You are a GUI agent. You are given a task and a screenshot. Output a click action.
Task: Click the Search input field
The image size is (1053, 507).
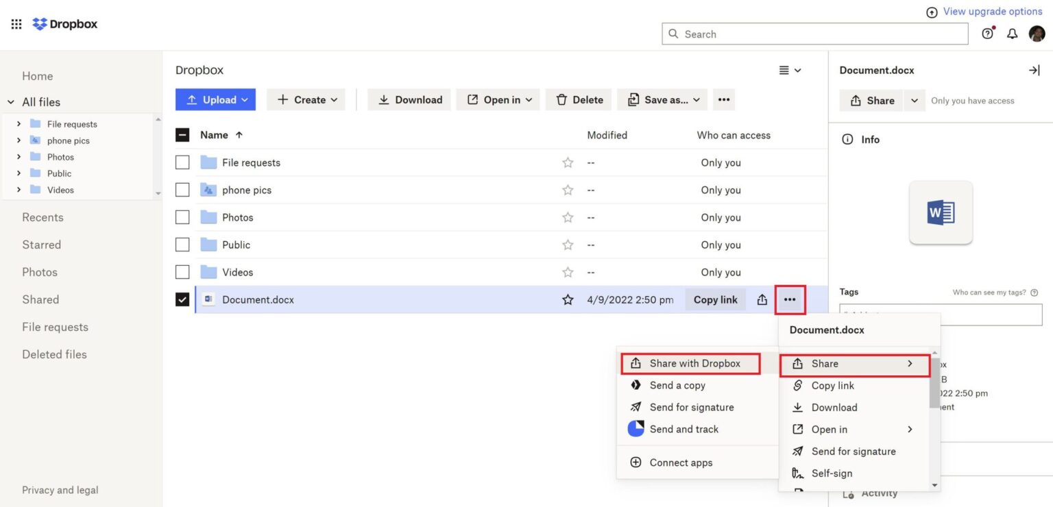coord(814,33)
